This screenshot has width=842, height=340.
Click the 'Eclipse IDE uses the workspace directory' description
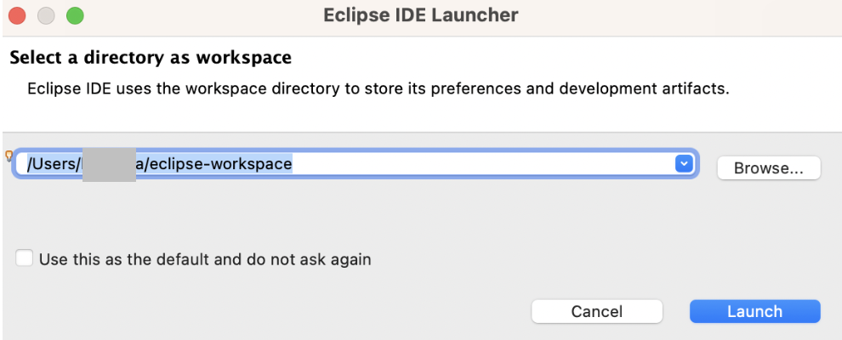point(378,88)
